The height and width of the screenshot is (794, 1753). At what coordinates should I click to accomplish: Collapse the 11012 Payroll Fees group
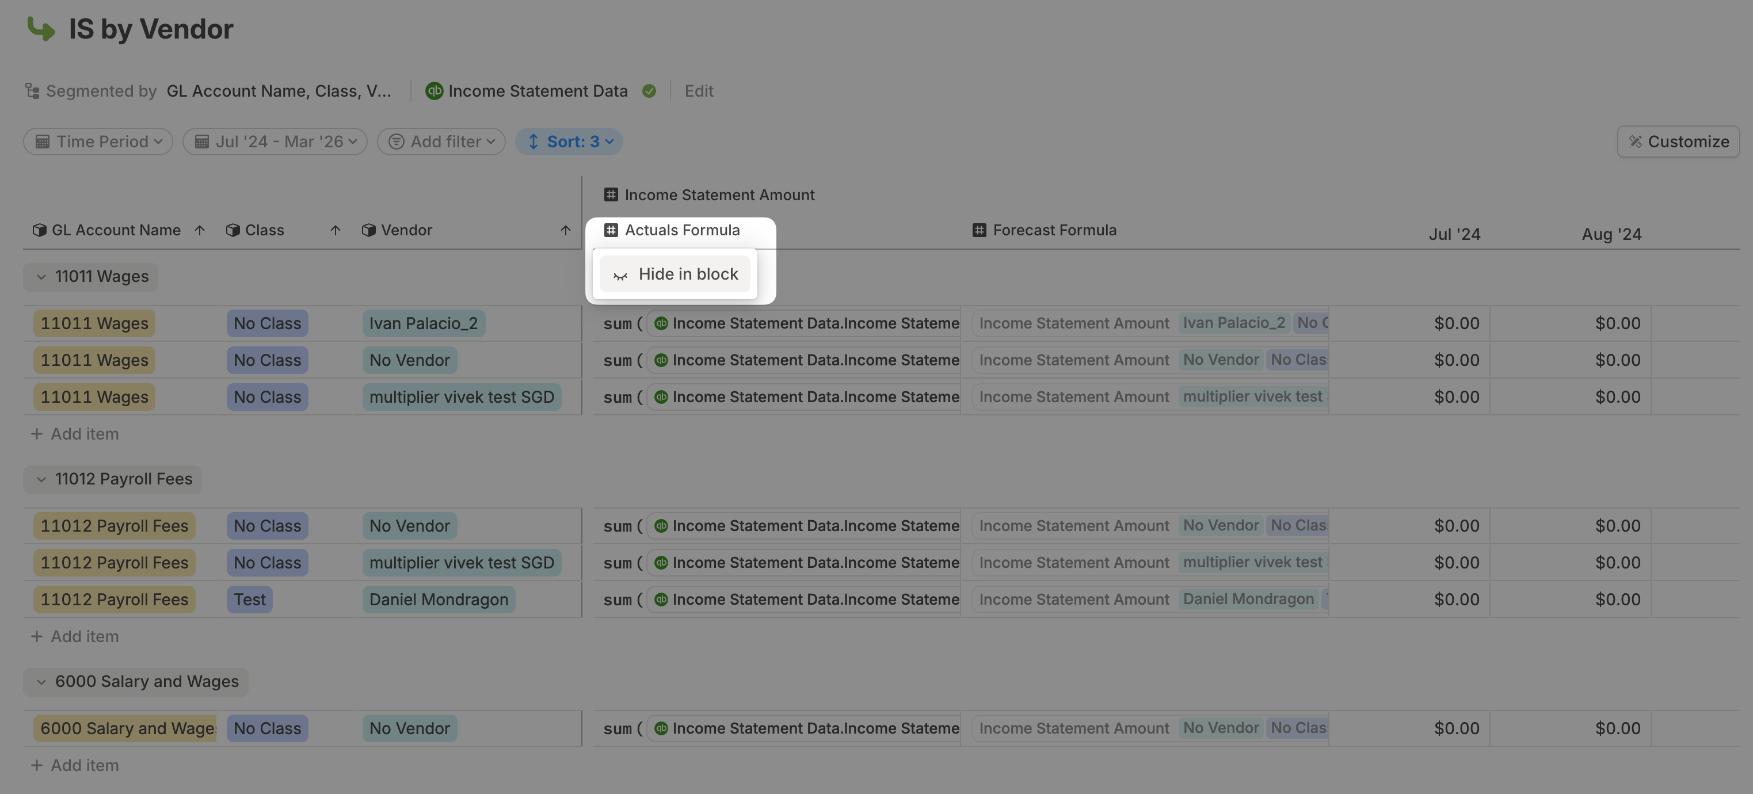41,479
